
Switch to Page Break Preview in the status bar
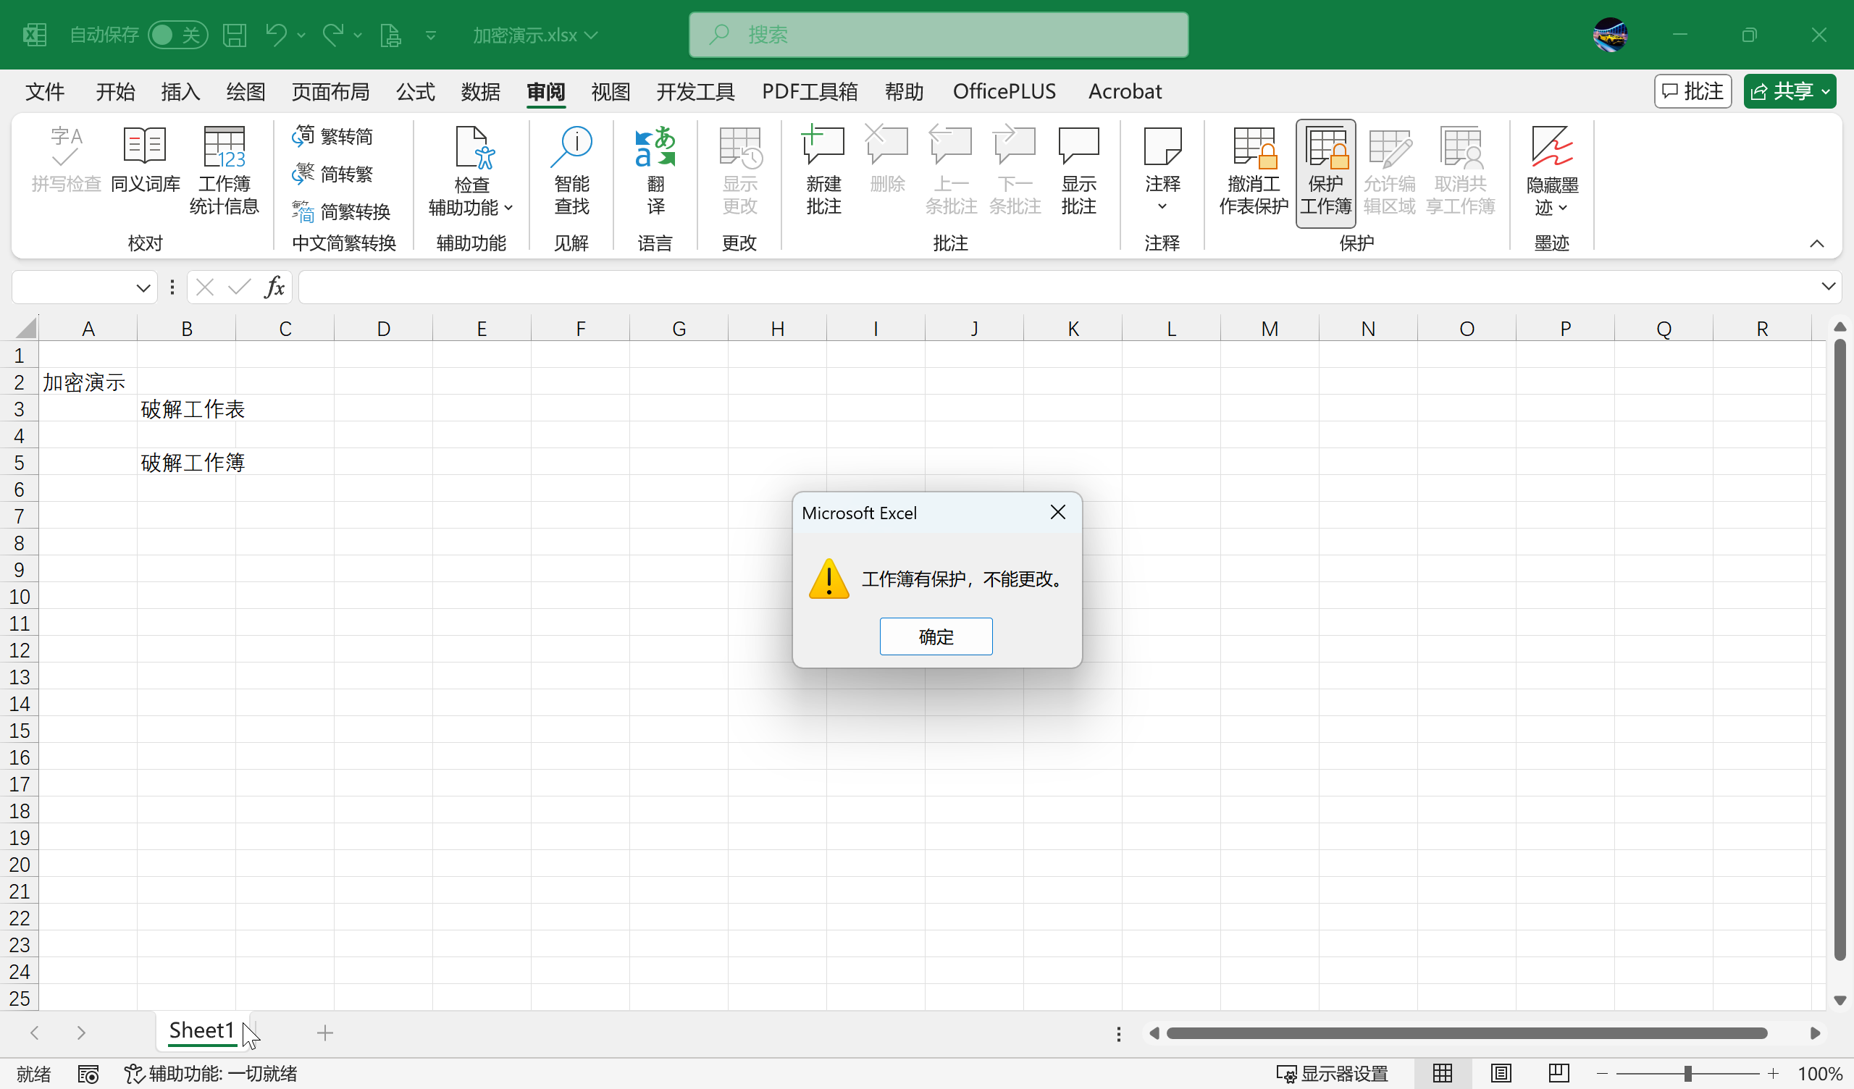click(1559, 1074)
